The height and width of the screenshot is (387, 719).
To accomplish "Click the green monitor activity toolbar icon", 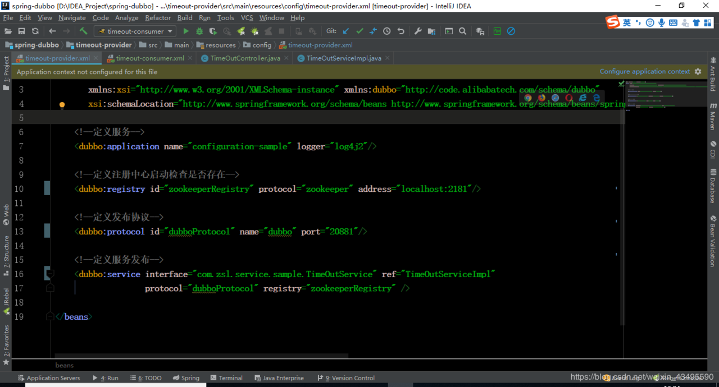I will [497, 31].
